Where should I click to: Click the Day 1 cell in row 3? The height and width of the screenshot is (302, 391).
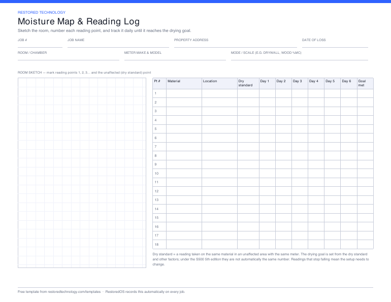(x=267, y=111)
